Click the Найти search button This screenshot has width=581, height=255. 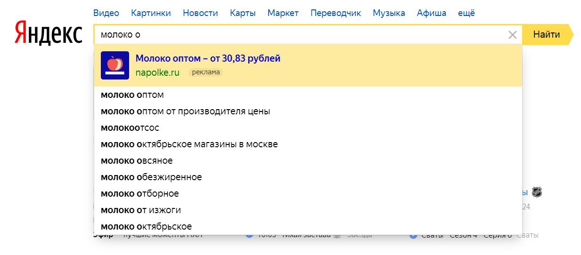tap(547, 34)
